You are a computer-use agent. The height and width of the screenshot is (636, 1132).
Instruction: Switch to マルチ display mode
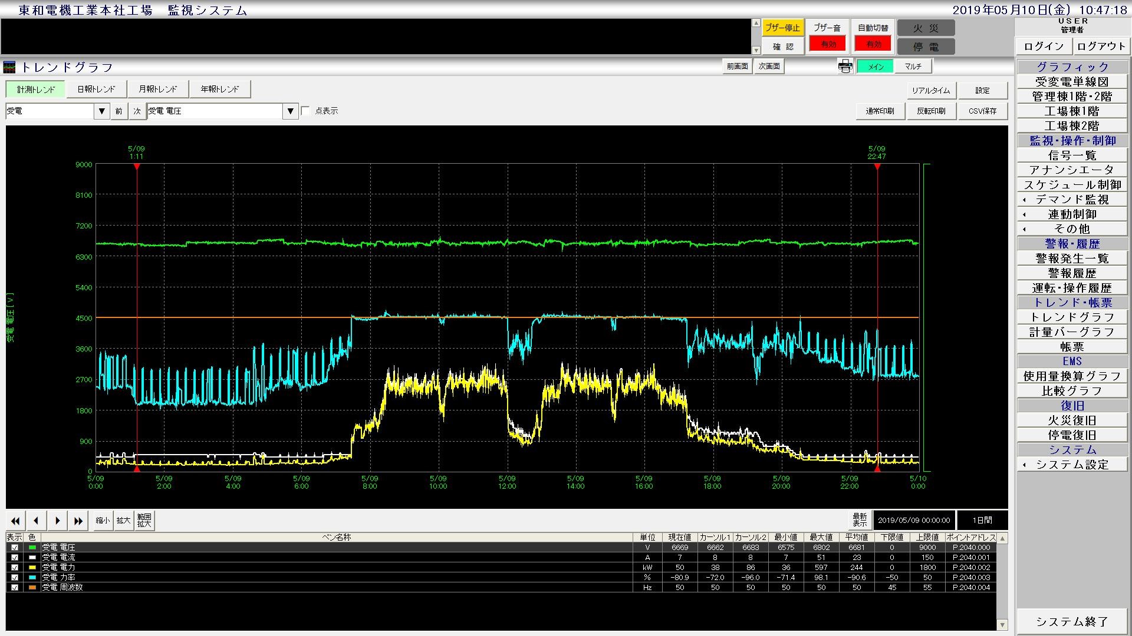coord(913,67)
